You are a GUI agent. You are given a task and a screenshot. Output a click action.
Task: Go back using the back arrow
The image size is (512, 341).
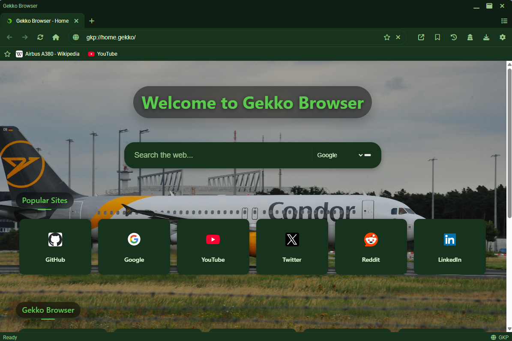click(x=9, y=37)
